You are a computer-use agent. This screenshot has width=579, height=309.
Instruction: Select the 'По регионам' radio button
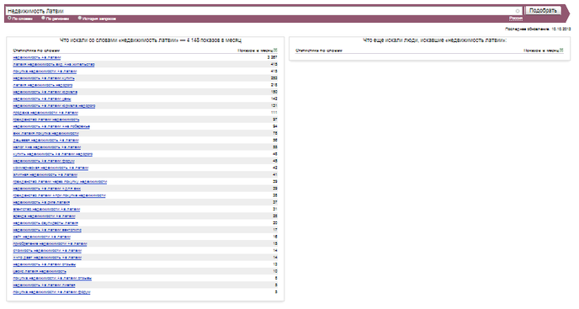(x=43, y=19)
